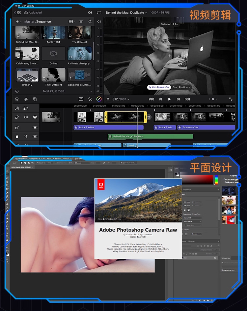Image resolution: width=247 pixels, height=311 pixels.
Task: Click the camera track header icon
Action: [x=26, y=108]
